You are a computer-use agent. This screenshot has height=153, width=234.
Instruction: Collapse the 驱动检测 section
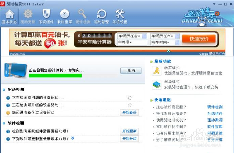(x=4, y=90)
